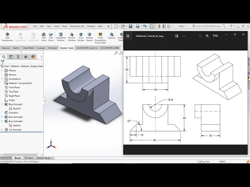Open the File menu
The width and height of the screenshot is (250, 187).
[x=35, y=26]
